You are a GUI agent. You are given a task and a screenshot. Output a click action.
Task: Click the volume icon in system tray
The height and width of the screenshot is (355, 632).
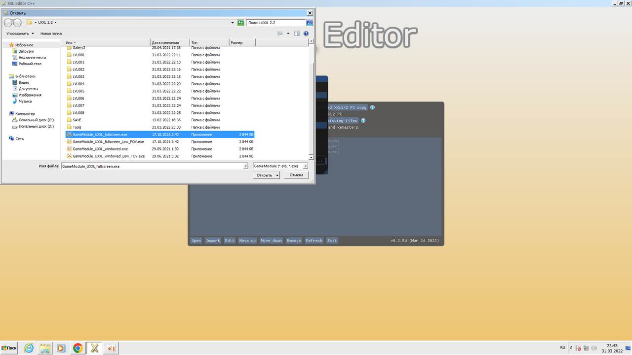click(x=594, y=348)
